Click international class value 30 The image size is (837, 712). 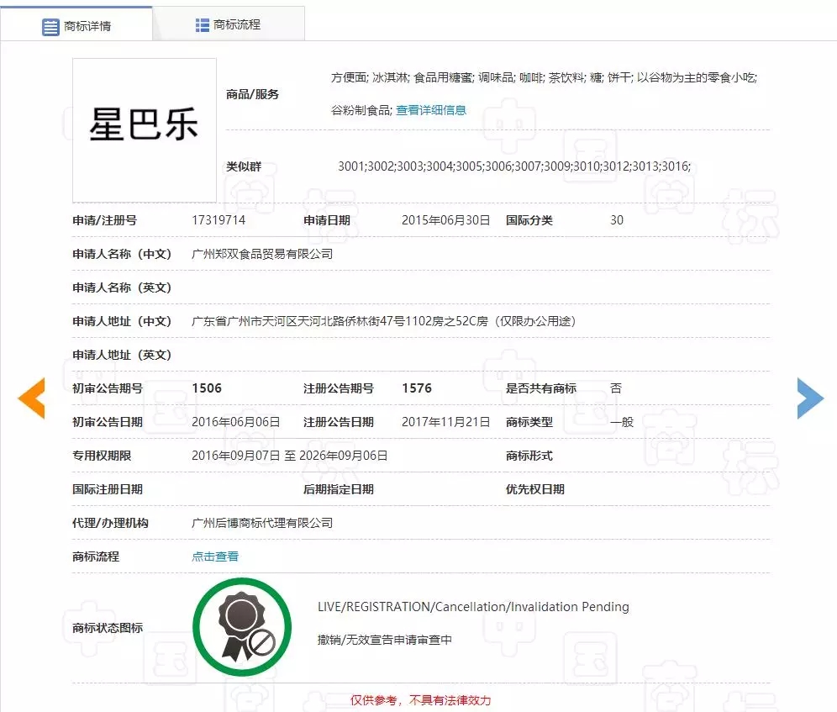[x=617, y=220]
